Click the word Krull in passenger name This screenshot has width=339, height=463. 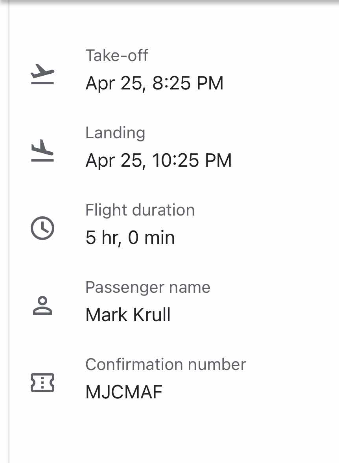[151, 314]
